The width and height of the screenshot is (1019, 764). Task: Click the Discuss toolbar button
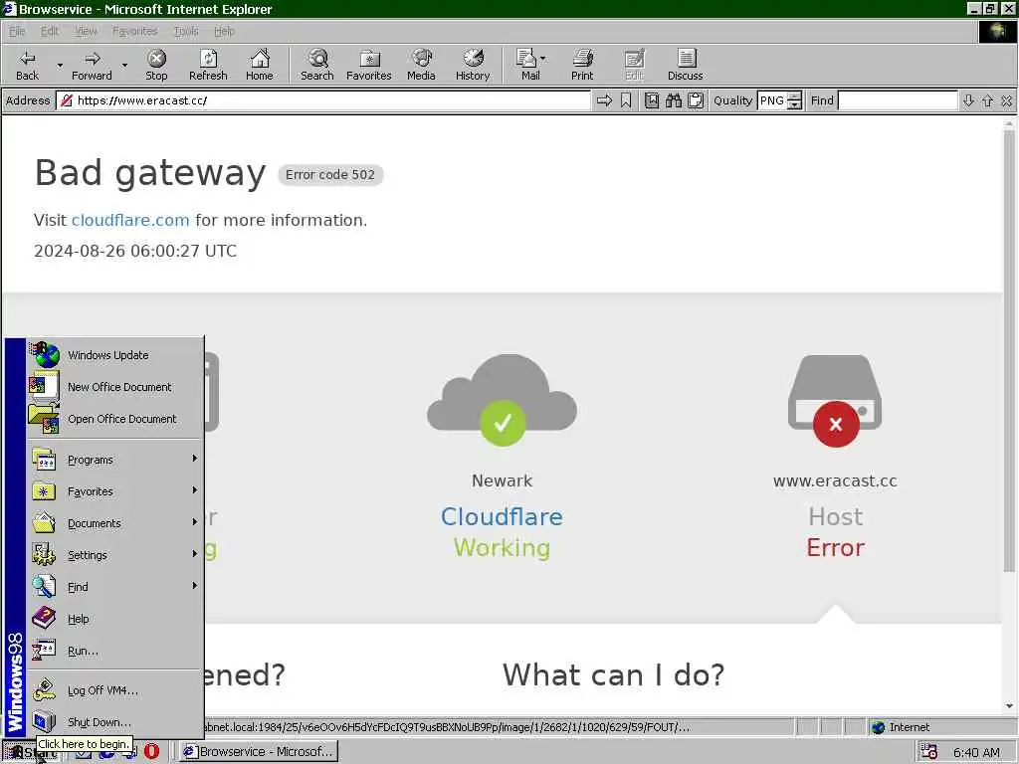pyautogui.click(x=685, y=65)
